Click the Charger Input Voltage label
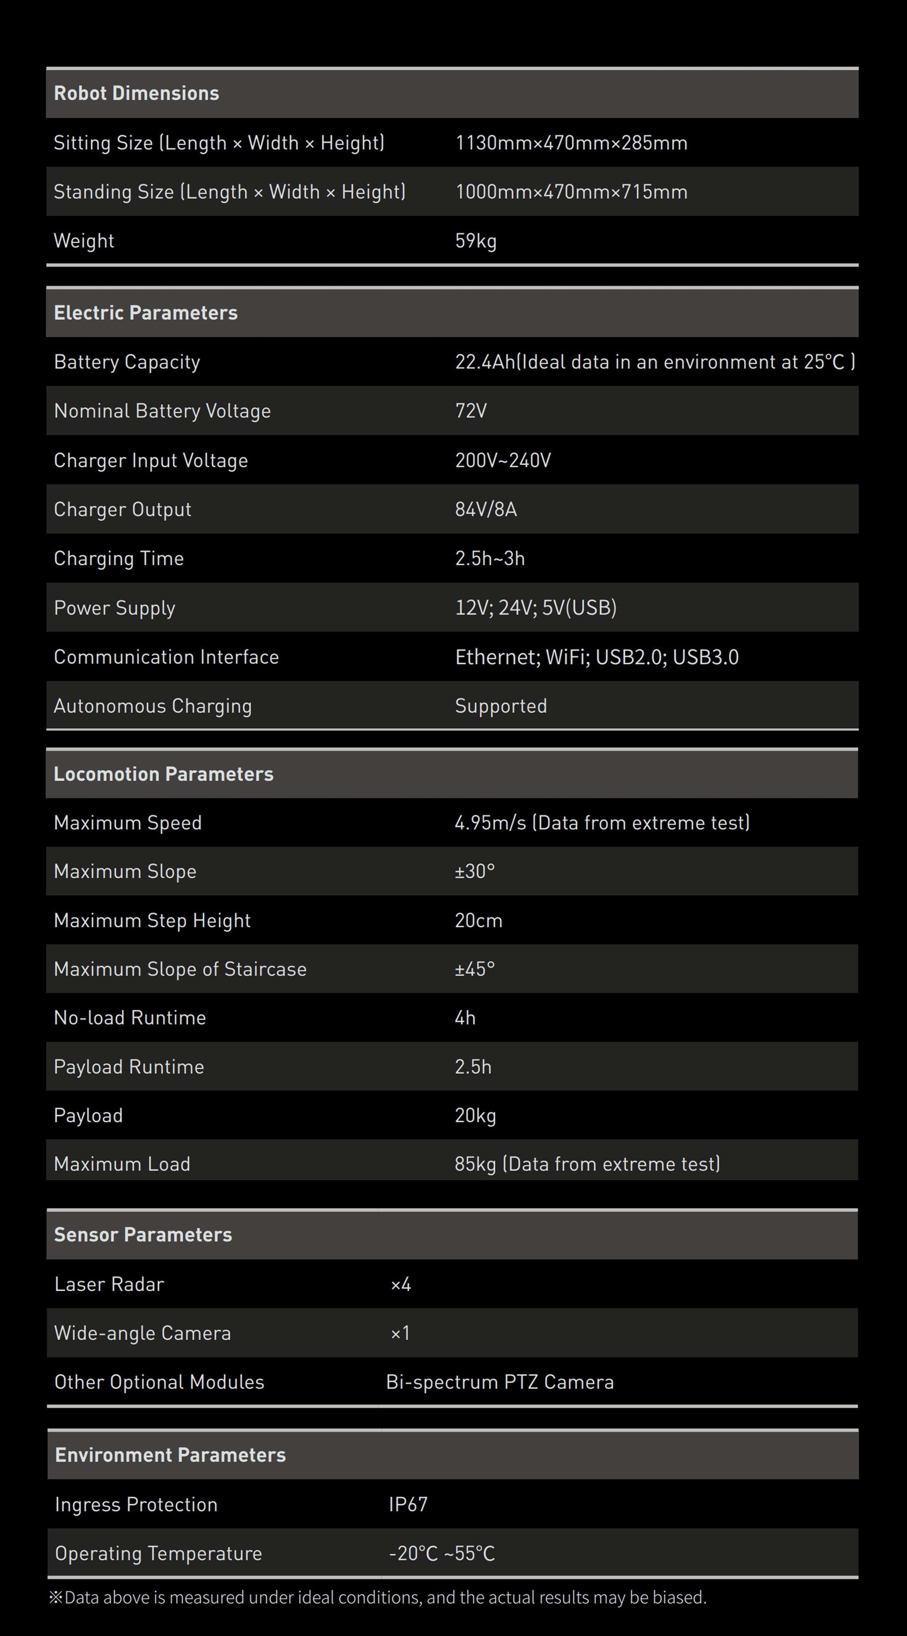 [151, 461]
